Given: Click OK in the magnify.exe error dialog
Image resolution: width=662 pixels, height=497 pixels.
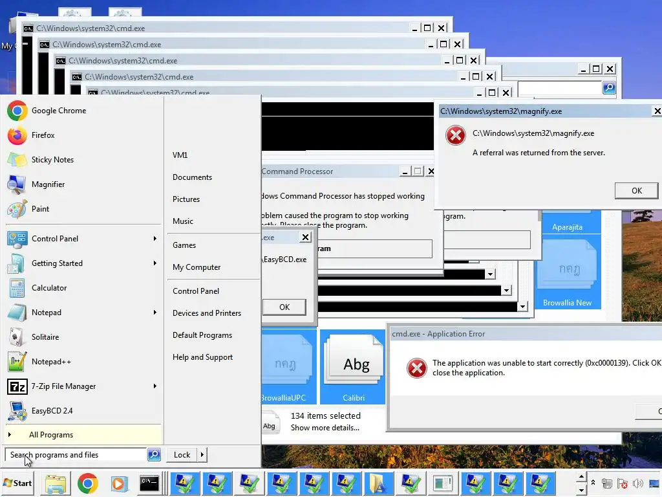Looking at the screenshot, I should coord(636,191).
